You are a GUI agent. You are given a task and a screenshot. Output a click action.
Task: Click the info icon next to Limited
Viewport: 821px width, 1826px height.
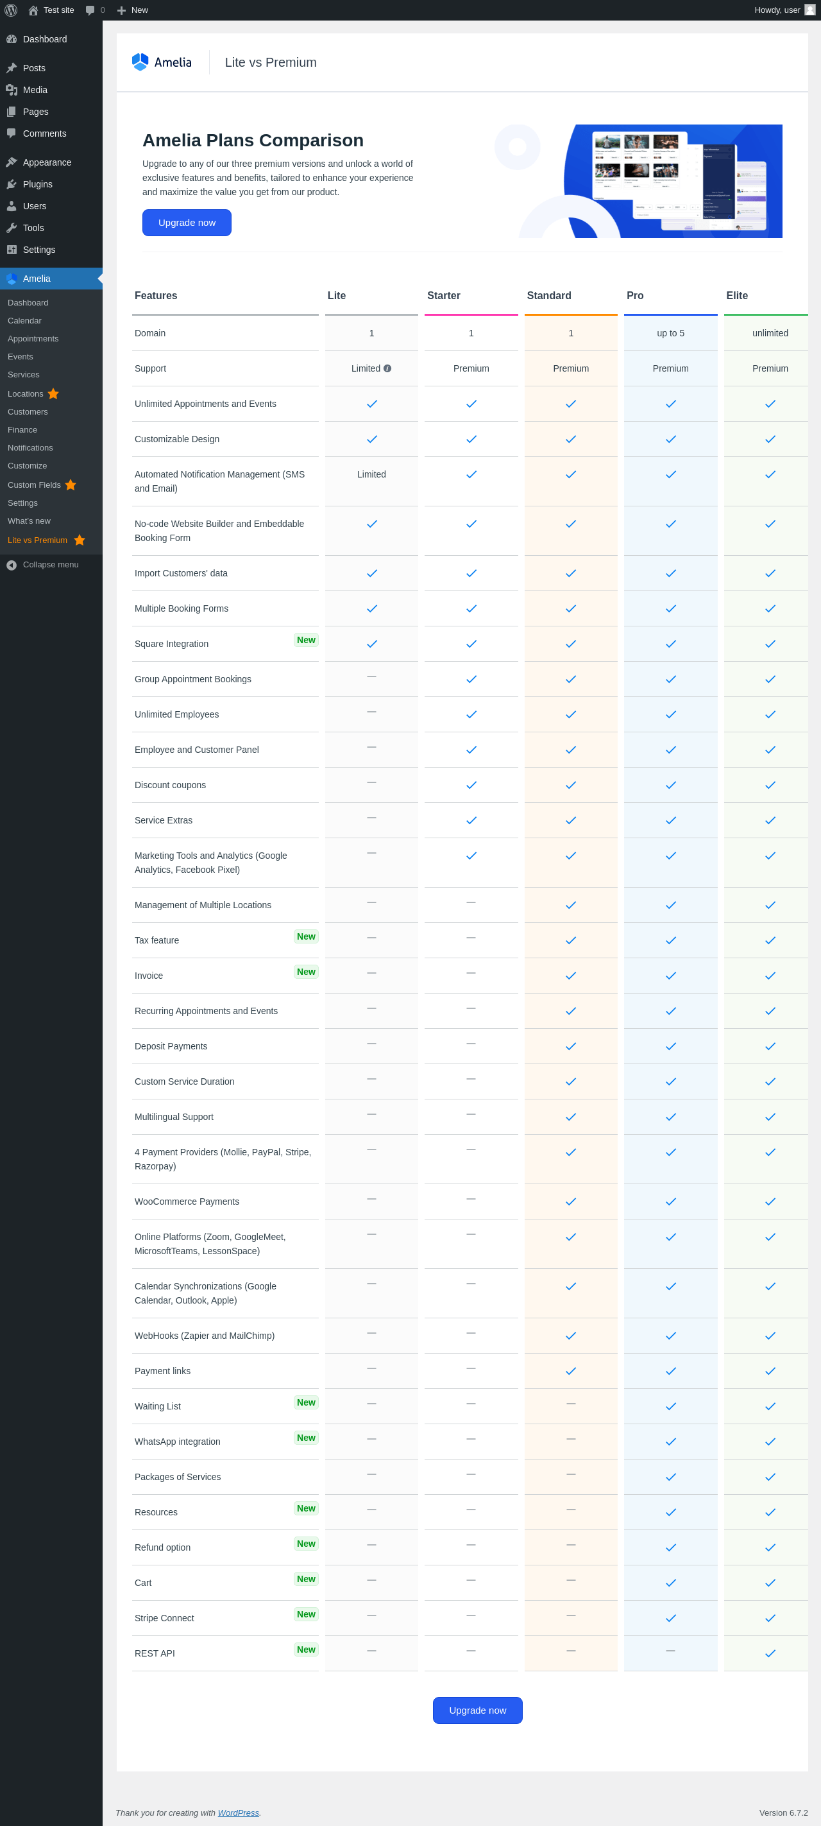pos(387,368)
